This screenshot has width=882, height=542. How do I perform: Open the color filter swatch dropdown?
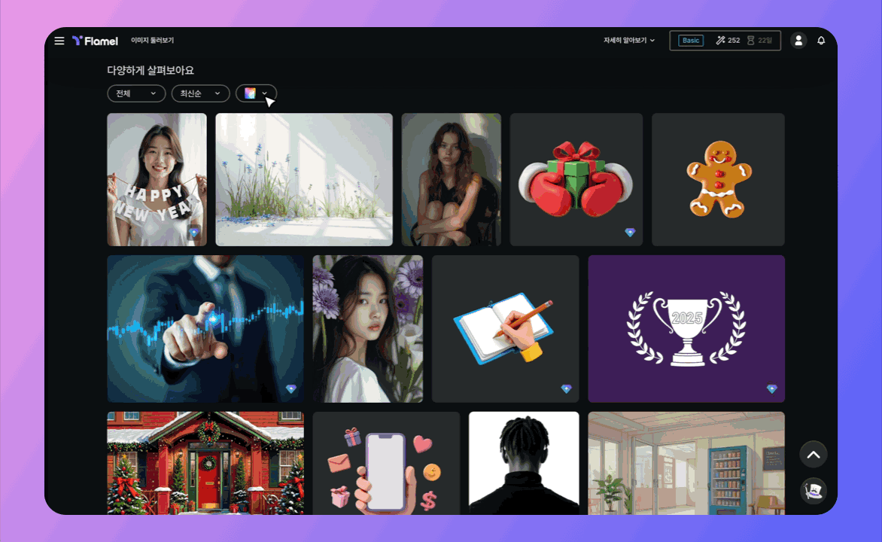256,93
